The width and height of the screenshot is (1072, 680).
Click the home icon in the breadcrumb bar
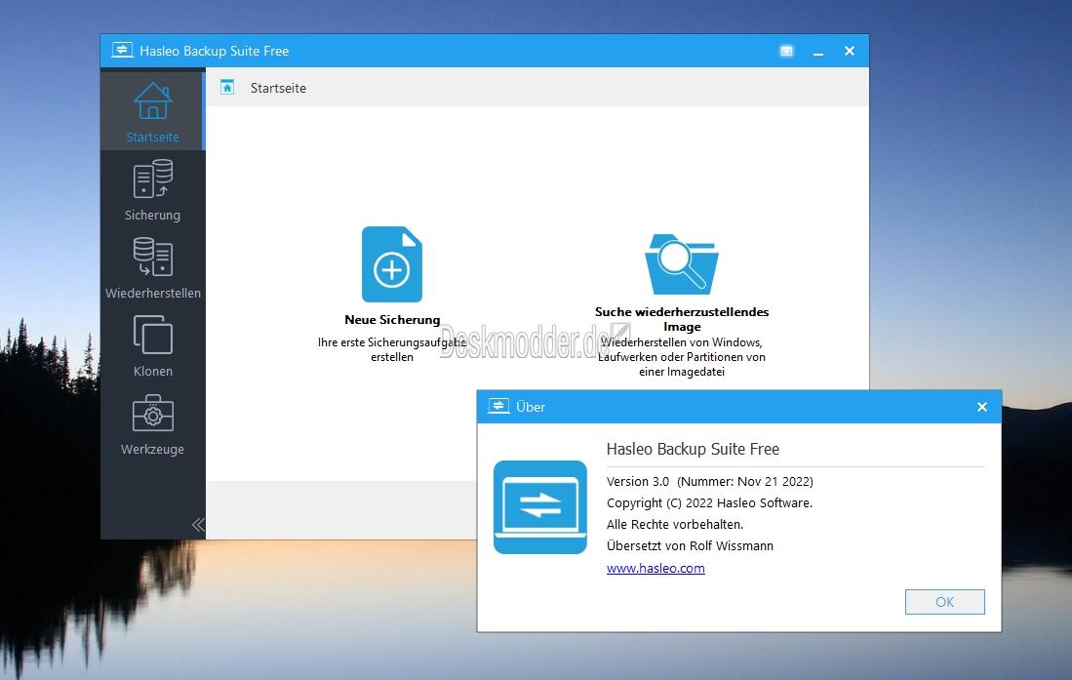pyautogui.click(x=227, y=88)
